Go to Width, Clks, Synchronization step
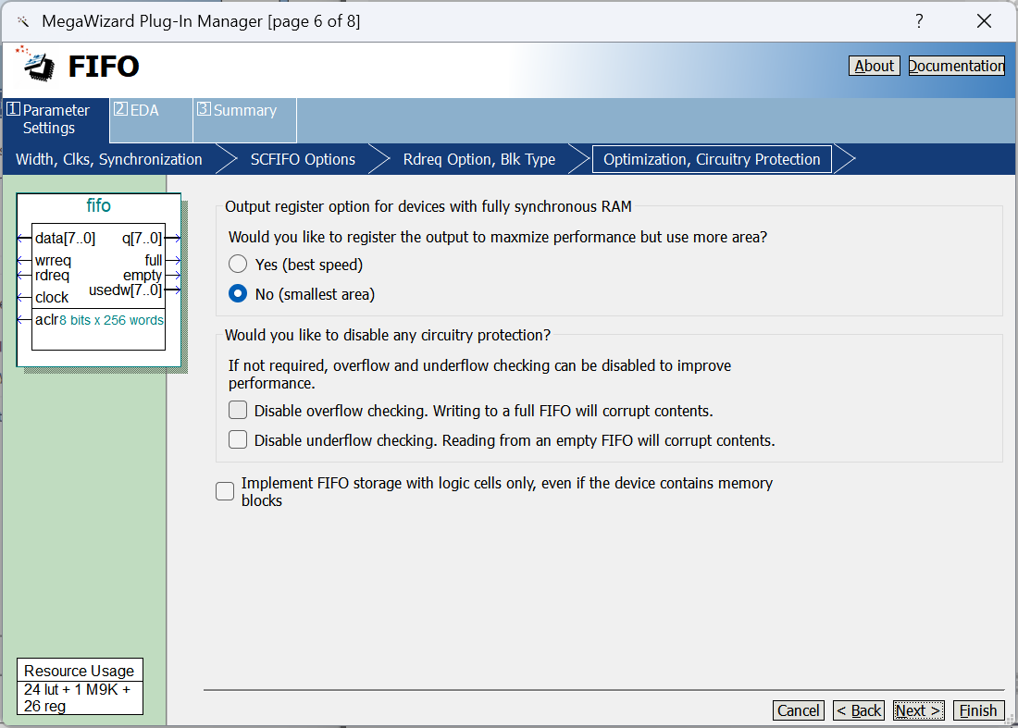This screenshot has width=1018, height=728. 109,160
